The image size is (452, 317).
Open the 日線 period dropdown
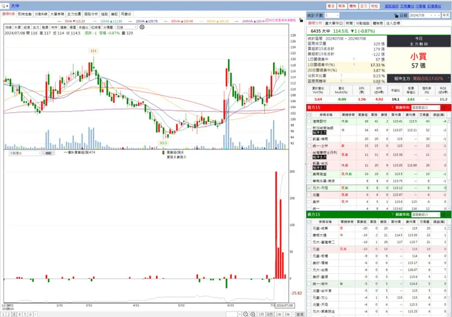pyautogui.click(x=126, y=27)
